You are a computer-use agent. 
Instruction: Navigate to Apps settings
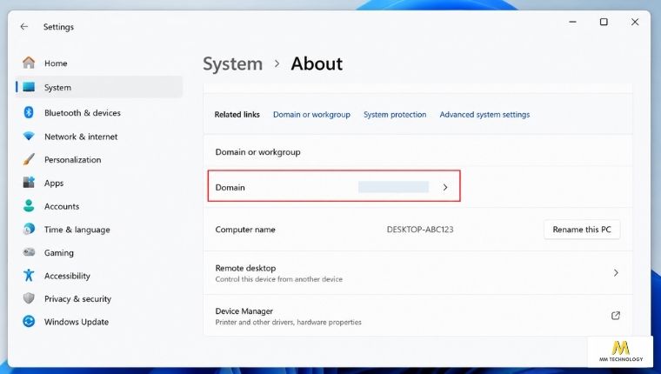tap(99, 183)
